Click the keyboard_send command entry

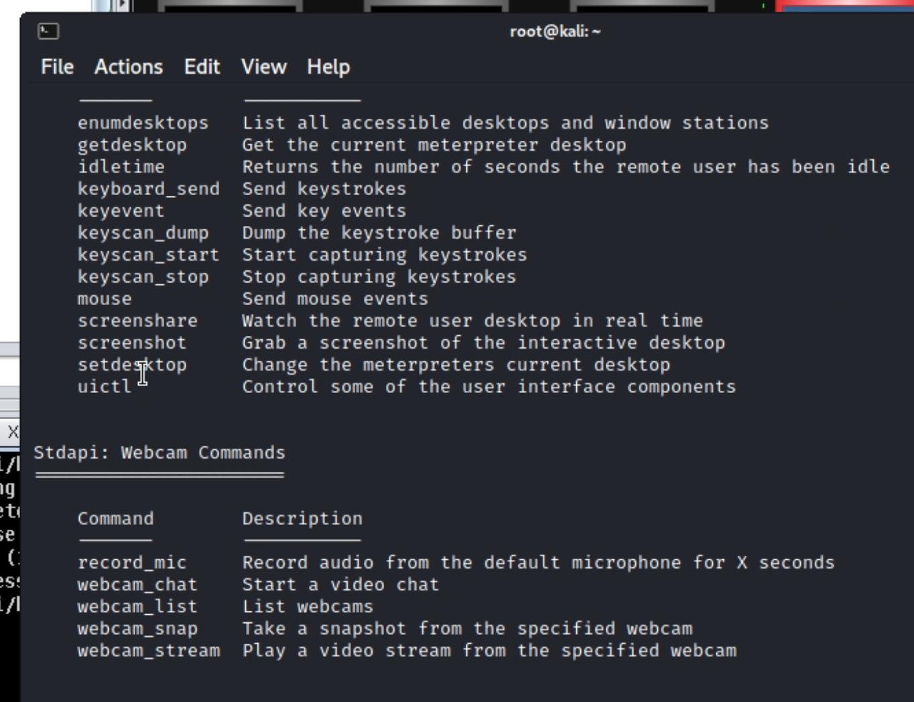coord(149,188)
